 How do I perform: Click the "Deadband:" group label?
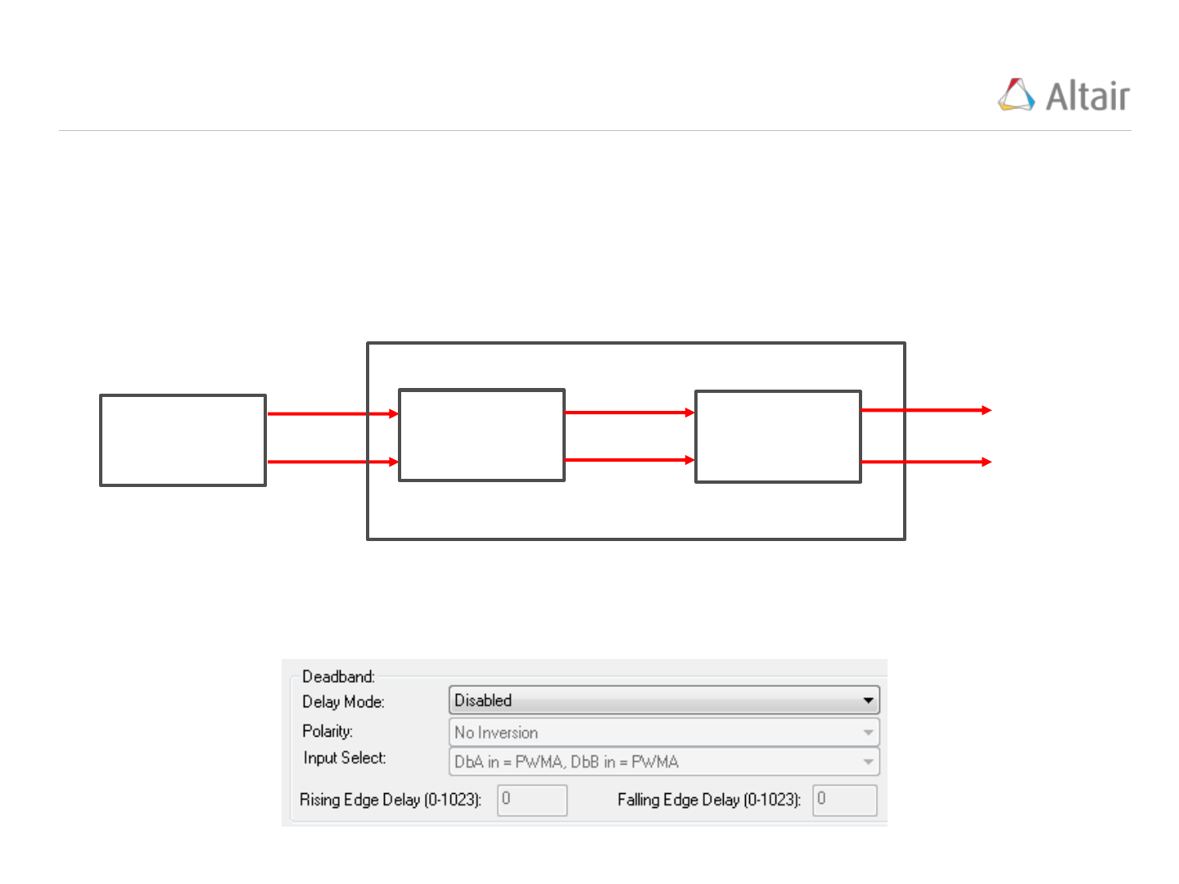tap(338, 676)
